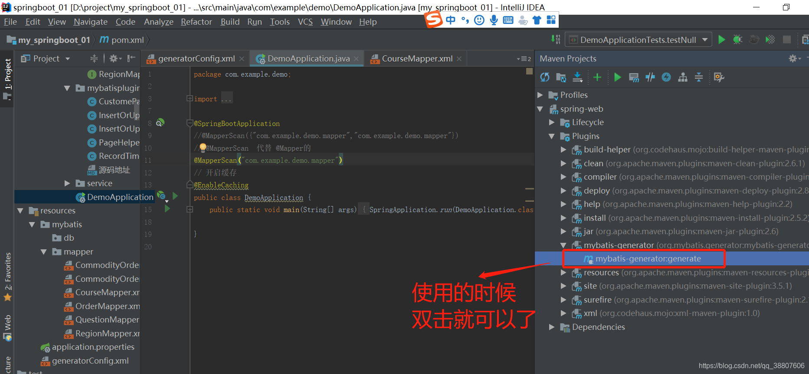The width and height of the screenshot is (809, 374).
Task: Open Project panel gear settings
Action: (115, 58)
